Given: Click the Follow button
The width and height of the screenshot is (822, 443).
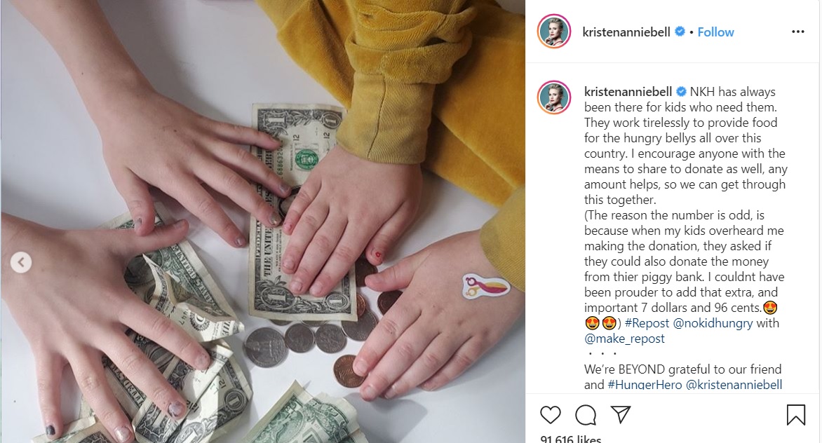Looking at the screenshot, I should pos(715,32).
